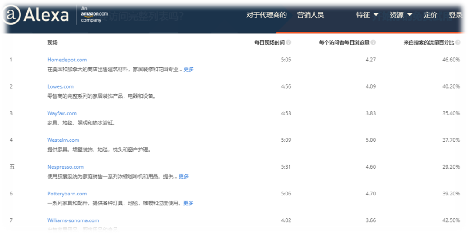Open the Wayfair.com site link
Viewport: 468px width, 233px height.
pos(62,113)
